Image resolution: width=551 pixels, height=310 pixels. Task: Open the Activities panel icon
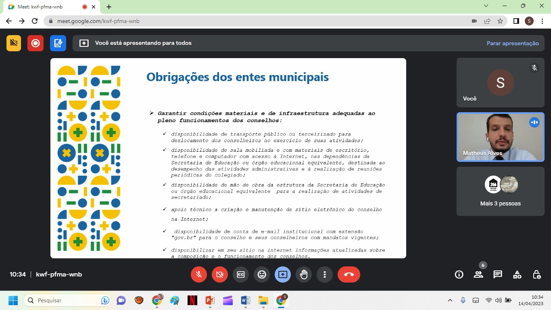[517, 274]
